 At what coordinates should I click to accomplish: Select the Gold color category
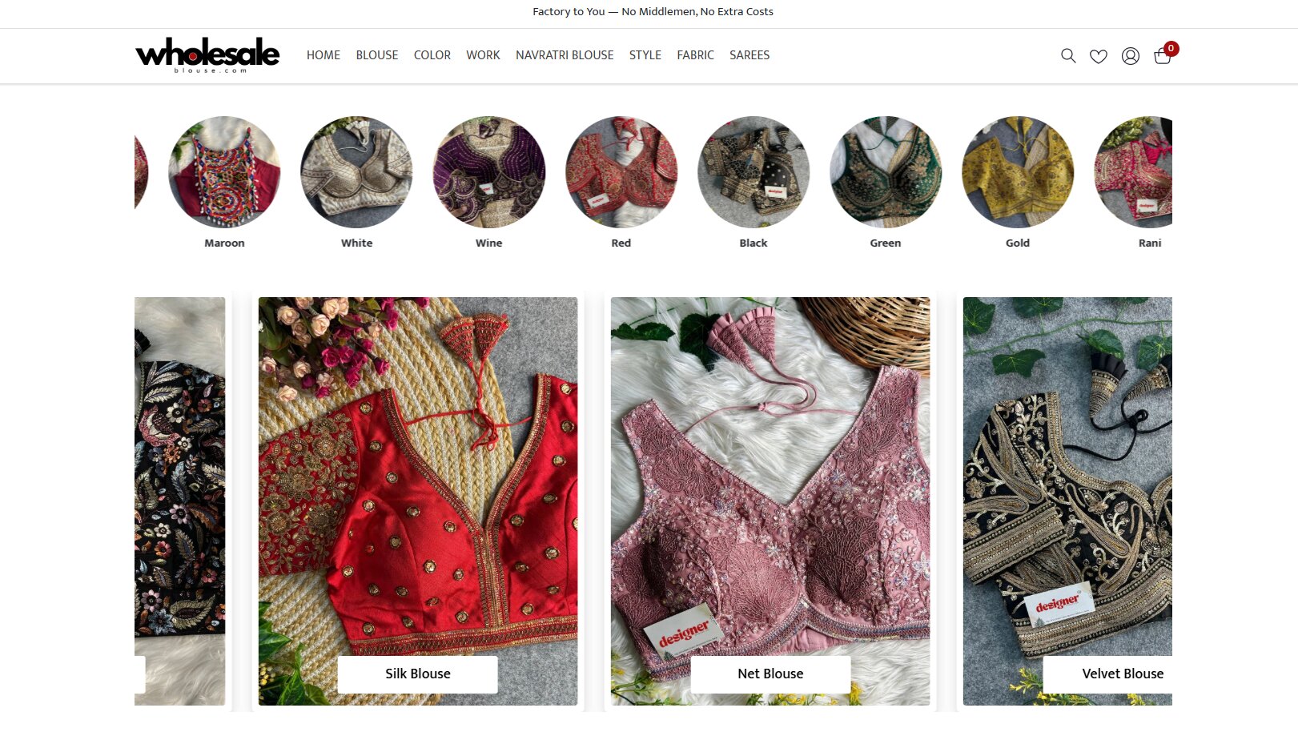[1018, 172]
